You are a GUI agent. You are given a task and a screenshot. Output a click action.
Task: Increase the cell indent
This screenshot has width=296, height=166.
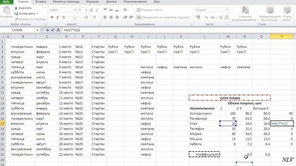click(131, 18)
